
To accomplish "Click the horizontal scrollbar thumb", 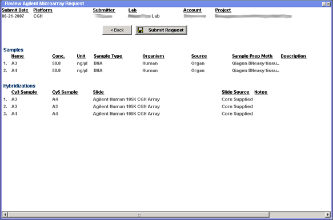I will tap(139, 214).
